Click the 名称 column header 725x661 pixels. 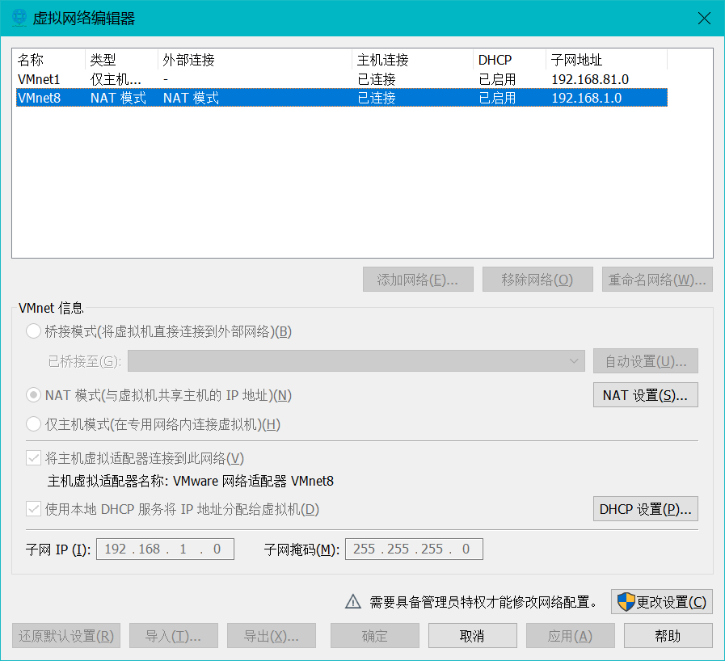tap(49, 60)
